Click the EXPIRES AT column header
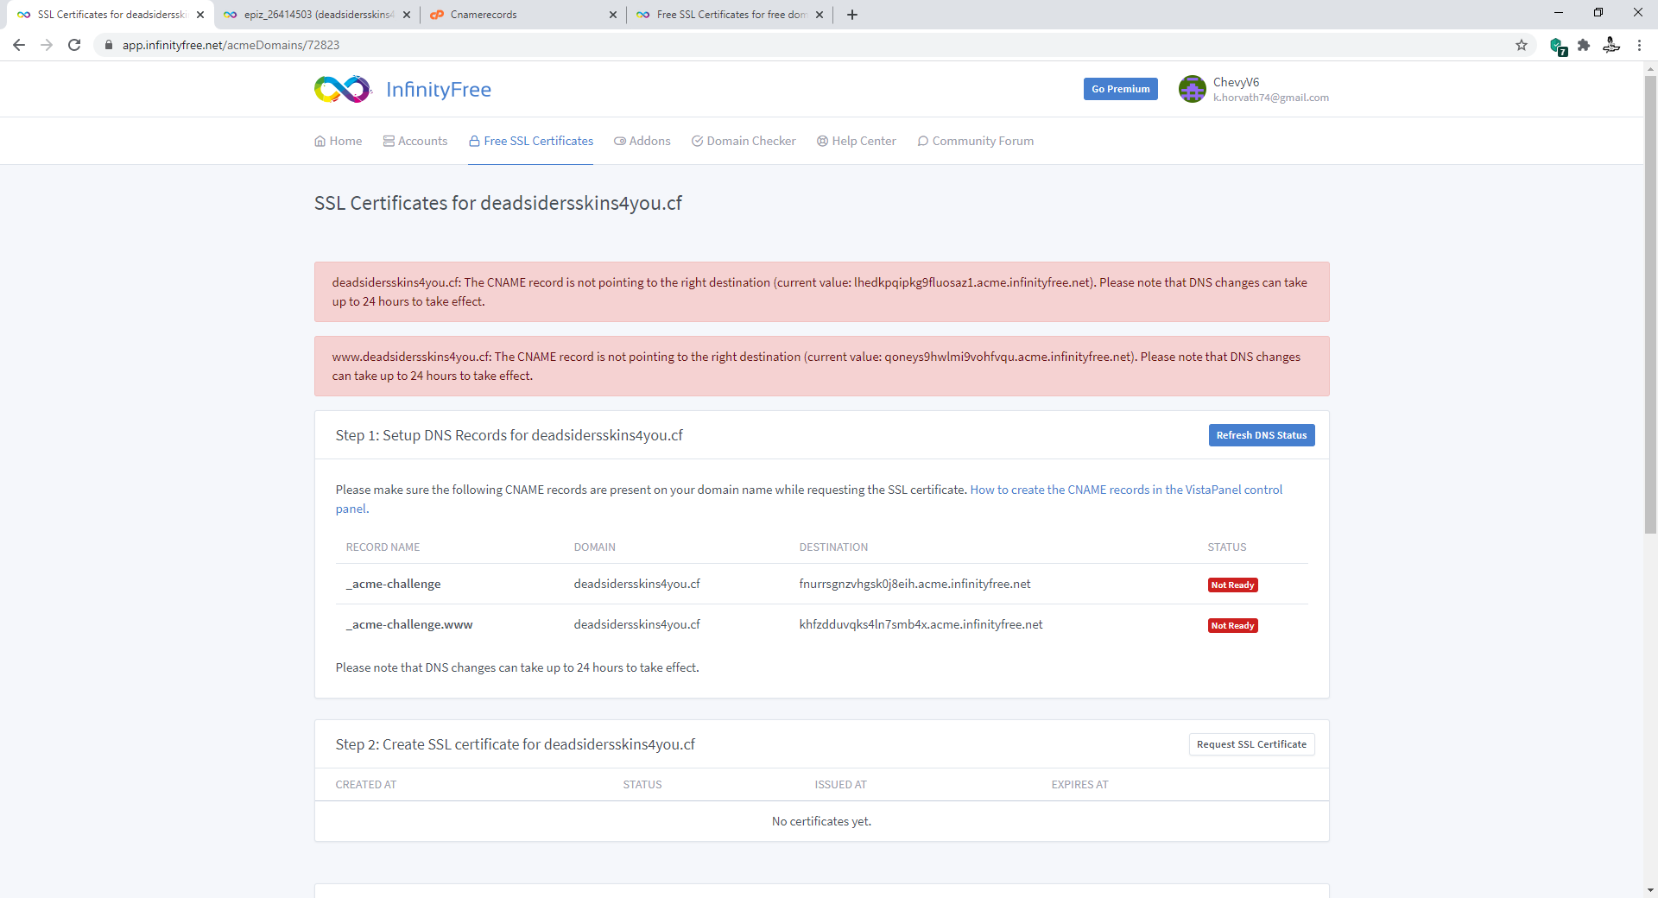 coord(1079,785)
